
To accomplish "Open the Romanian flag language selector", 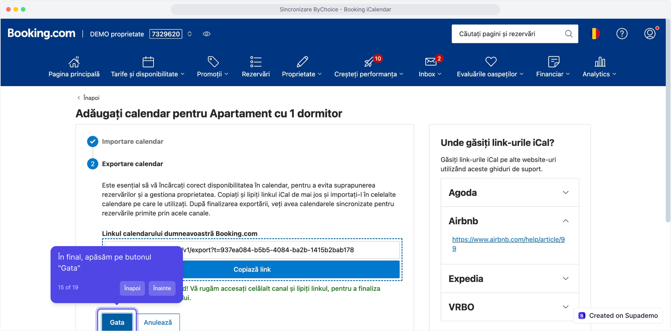I will [594, 34].
